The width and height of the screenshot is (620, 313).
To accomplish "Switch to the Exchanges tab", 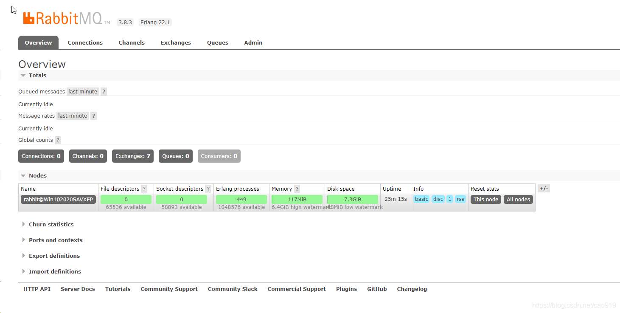I will 176,42.
